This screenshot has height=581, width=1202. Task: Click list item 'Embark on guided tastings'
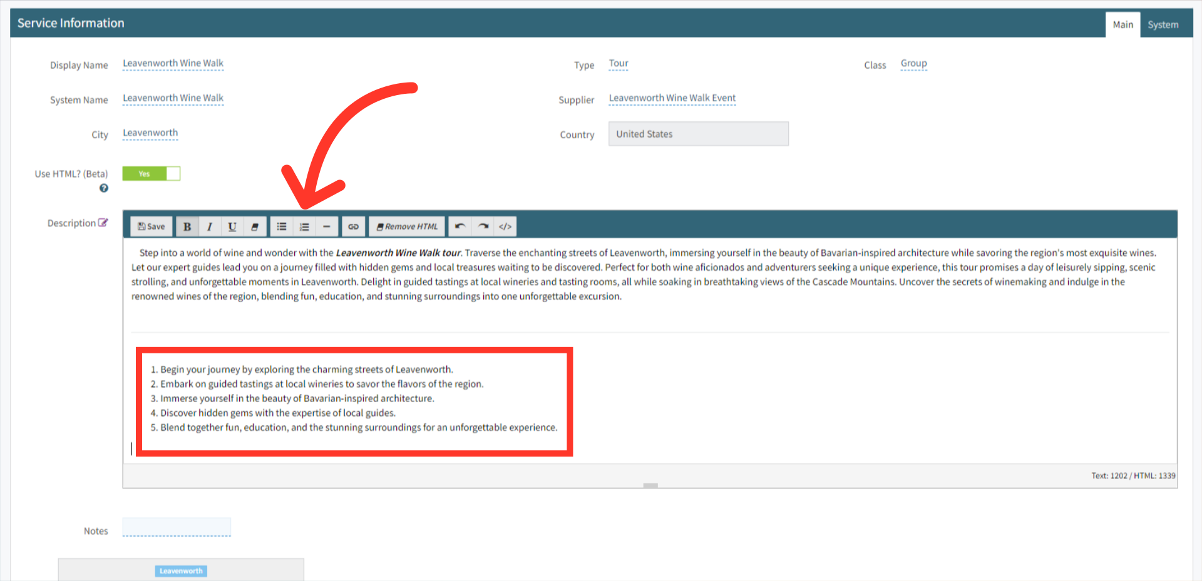tap(322, 384)
